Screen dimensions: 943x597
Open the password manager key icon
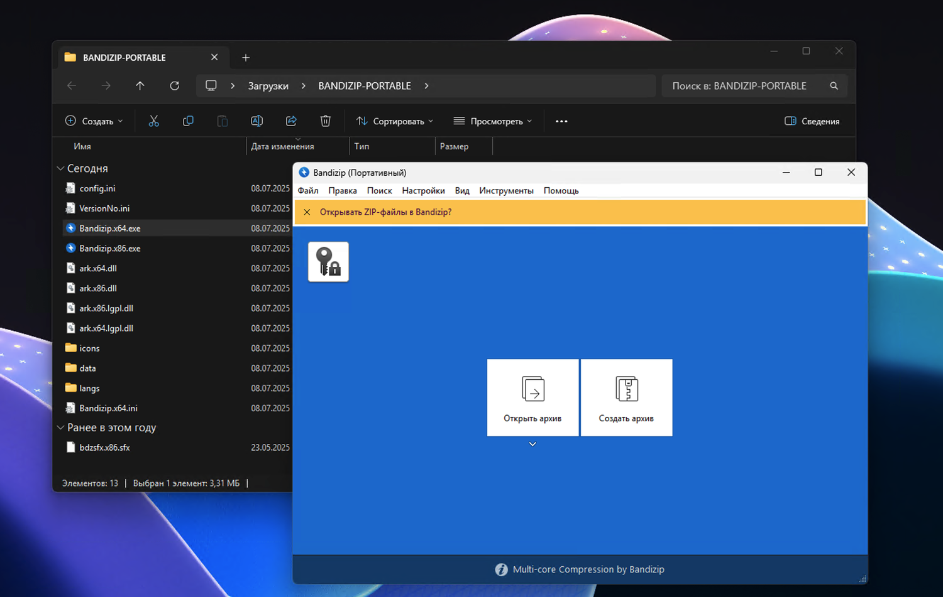click(x=328, y=262)
